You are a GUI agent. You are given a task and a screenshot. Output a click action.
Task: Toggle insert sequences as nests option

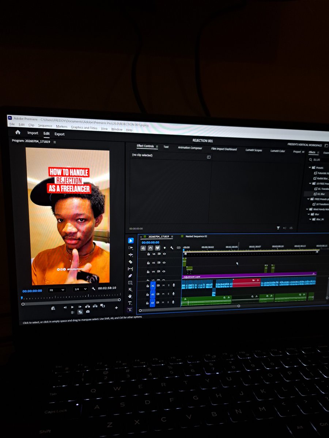pyautogui.click(x=143, y=248)
